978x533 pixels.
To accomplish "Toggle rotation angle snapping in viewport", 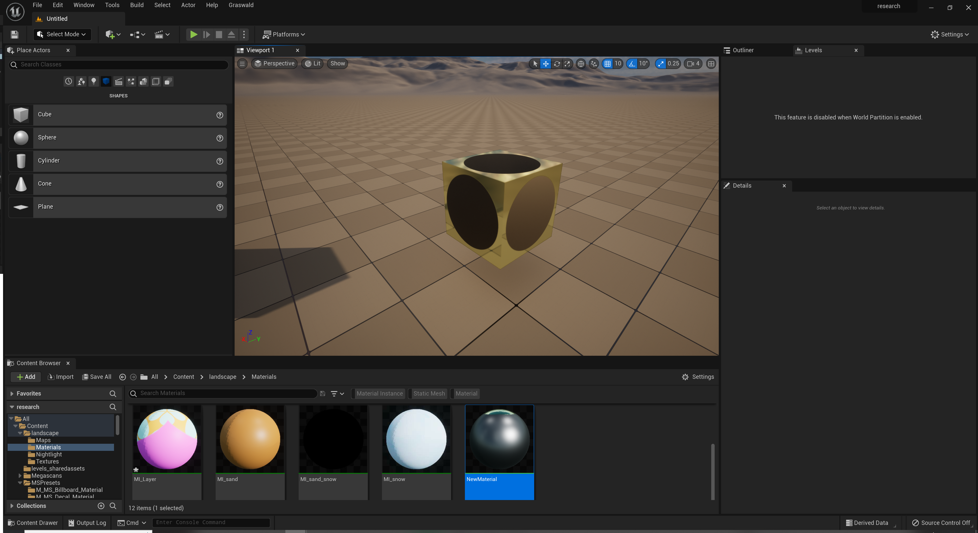I will [632, 64].
